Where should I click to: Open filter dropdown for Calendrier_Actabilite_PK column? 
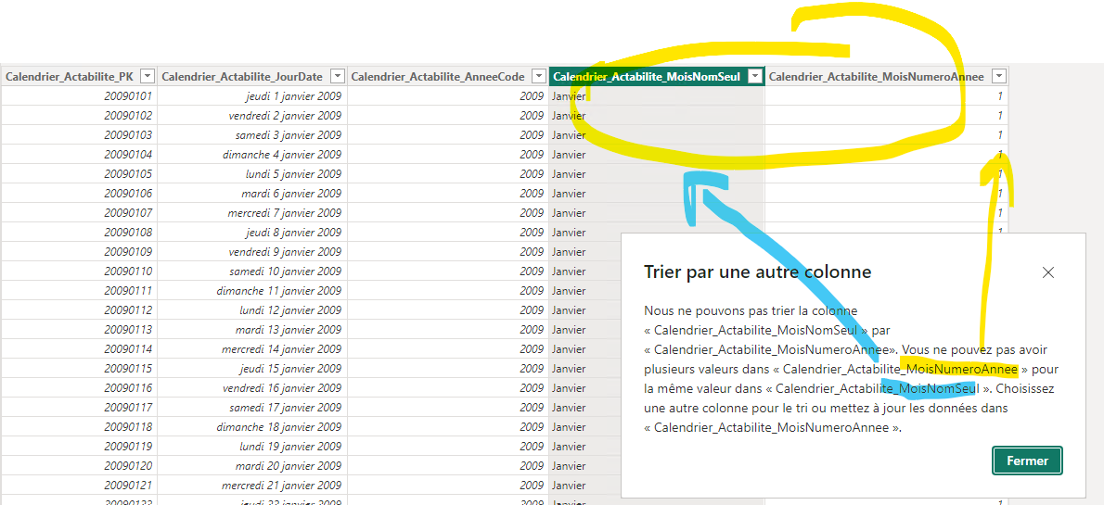(x=148, y=76)
